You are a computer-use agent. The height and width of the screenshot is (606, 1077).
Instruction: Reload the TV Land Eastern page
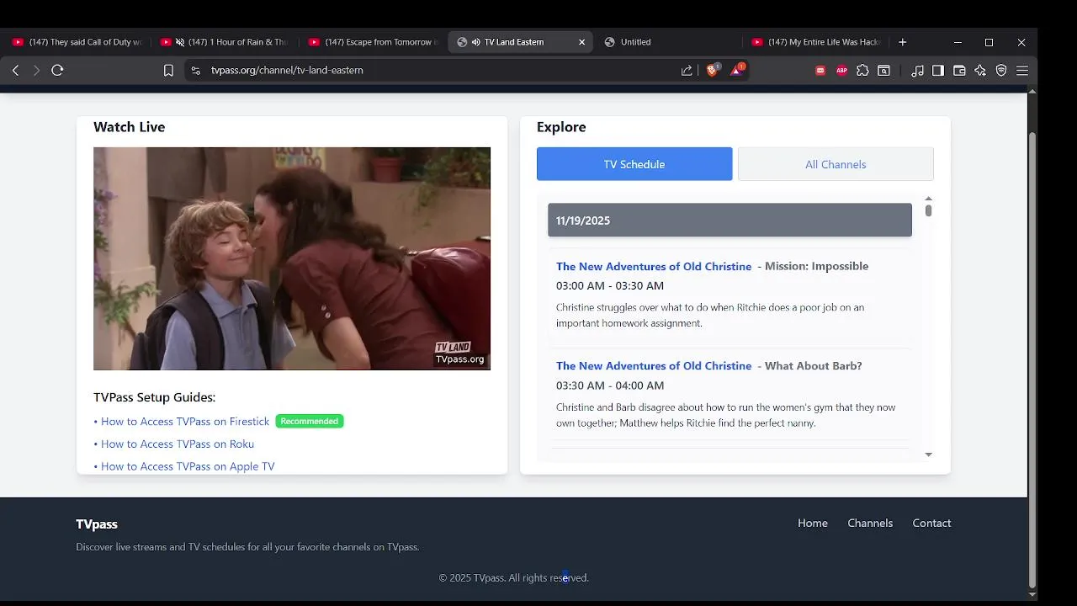coord(57,71)
